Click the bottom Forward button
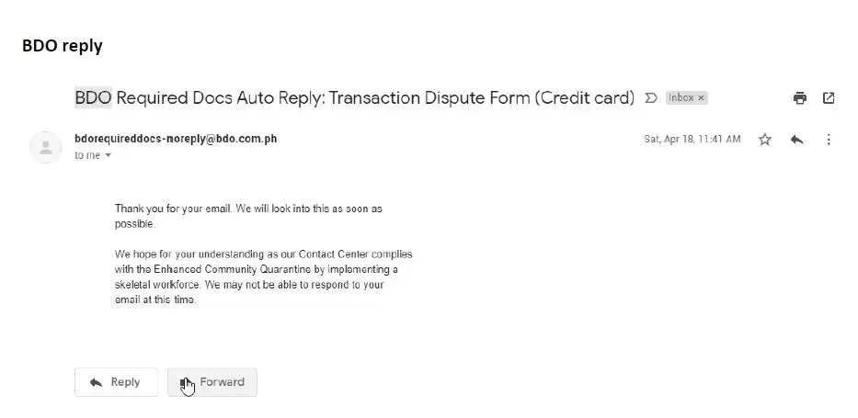 pos(212,382)
